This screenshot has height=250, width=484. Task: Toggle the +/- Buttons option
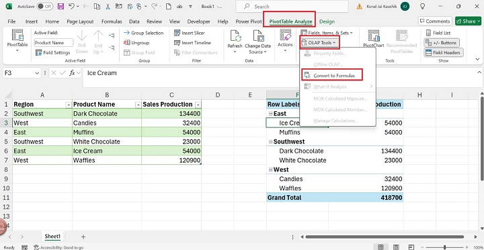coord(442,43)
